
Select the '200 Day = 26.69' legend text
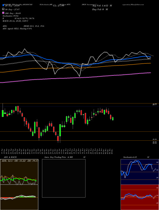[13, 13]
